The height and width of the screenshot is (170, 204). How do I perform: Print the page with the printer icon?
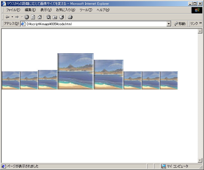click(x=70, y=17)
